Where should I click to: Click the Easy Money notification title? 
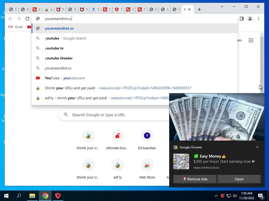(x=210, y=156)
